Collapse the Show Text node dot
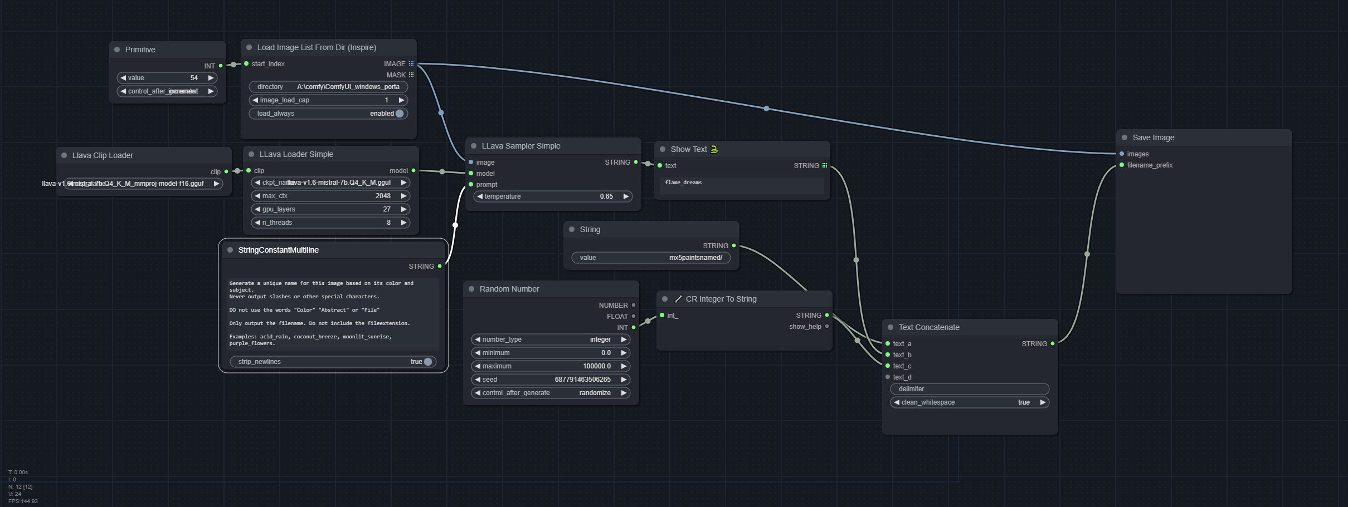The height and width of the screenshot is (507, 1348). point(663,149)
